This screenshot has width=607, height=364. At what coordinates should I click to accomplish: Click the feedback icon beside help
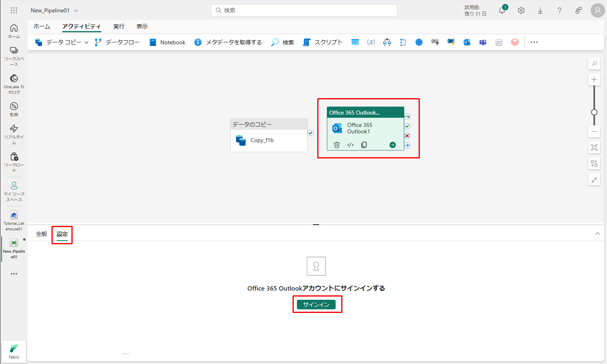pyautogui.click(x=579, y=11)
